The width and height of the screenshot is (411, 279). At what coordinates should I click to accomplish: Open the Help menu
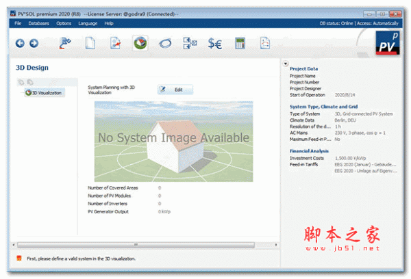(x=109, y=23)
